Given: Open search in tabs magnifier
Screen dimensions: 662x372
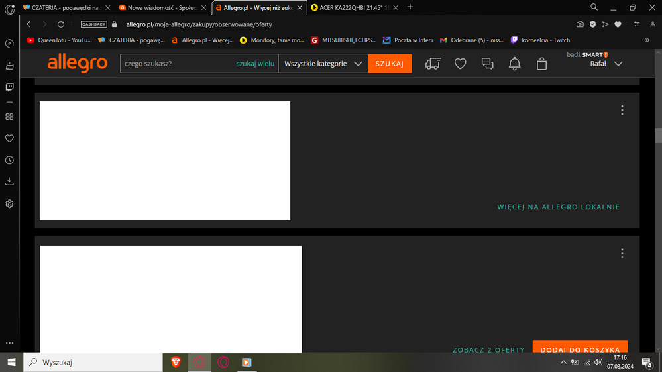Looking at the screenshot, I should click(x=594, y=7).
